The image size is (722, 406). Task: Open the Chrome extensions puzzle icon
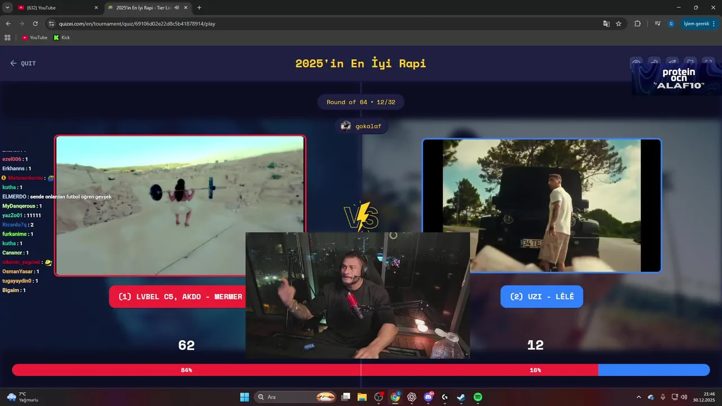[638, 24]
